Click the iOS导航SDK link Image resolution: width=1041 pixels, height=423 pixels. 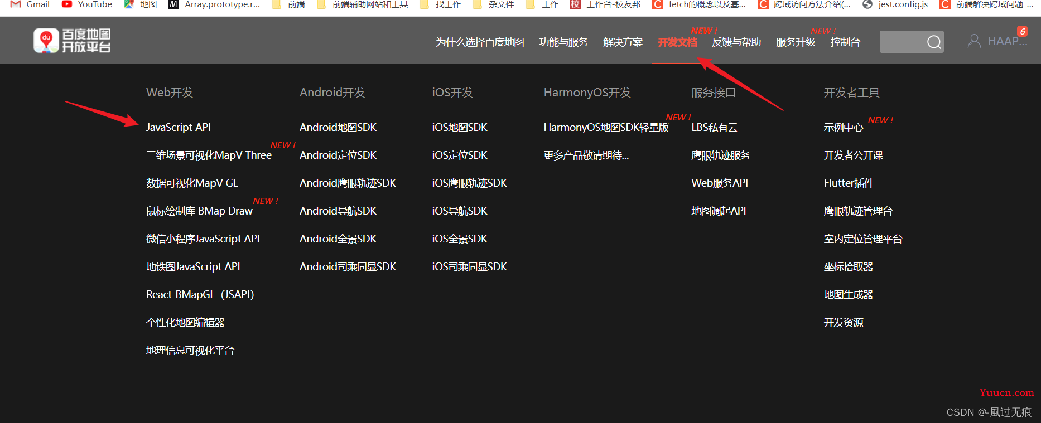tap(460, 211)
